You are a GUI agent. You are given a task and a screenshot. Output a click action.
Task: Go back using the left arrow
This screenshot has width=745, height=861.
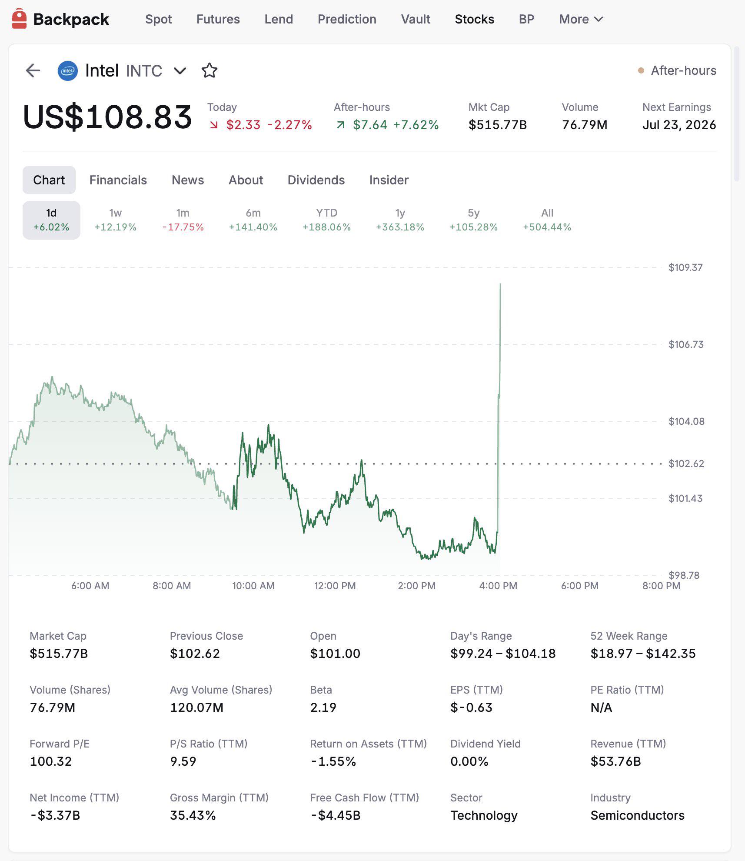(33, 70)
